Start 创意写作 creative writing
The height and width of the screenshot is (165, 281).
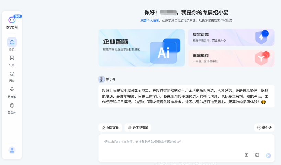pos(110,128)
